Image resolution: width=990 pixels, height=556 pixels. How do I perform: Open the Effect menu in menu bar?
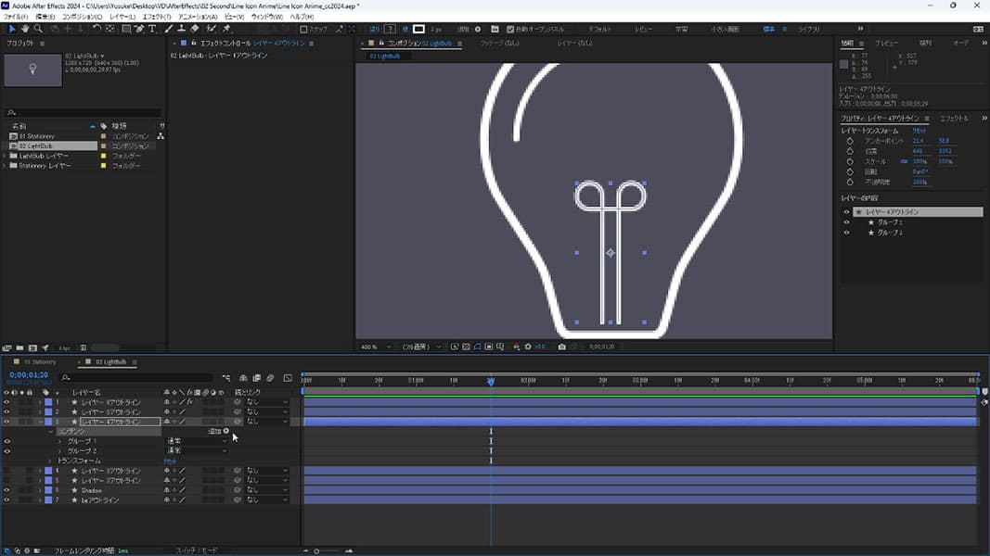(x=157, y=17)
